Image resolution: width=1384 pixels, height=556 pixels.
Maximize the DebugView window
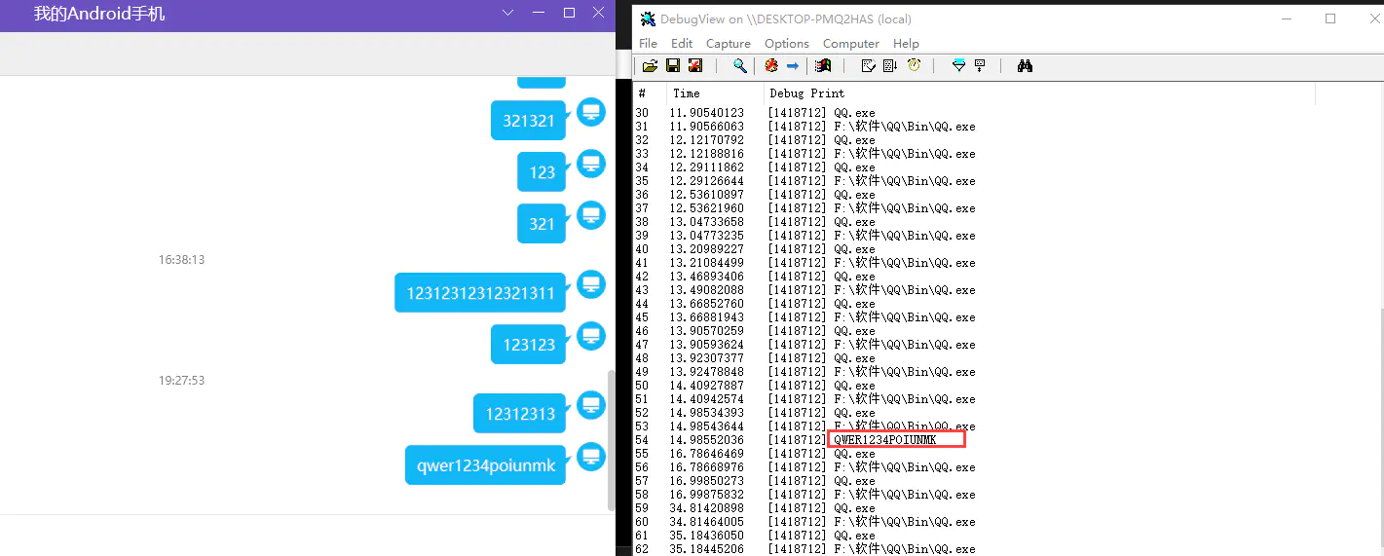[1330, 19]
